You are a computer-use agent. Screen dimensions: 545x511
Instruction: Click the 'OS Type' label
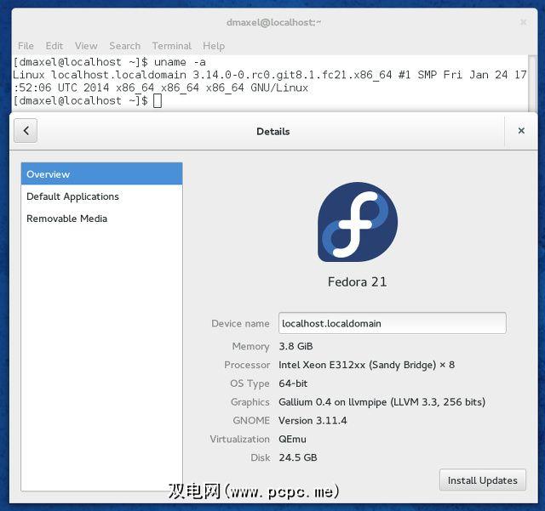pyautogui.click(x=250, y=383)
